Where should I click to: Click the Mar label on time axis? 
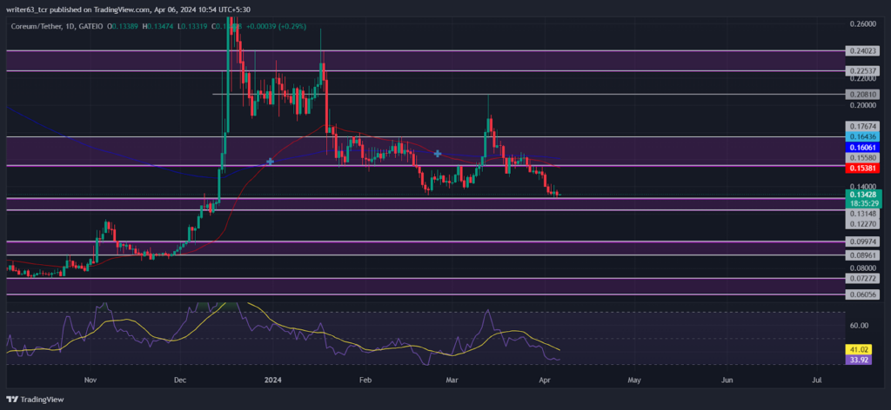(x=452, y=380)
